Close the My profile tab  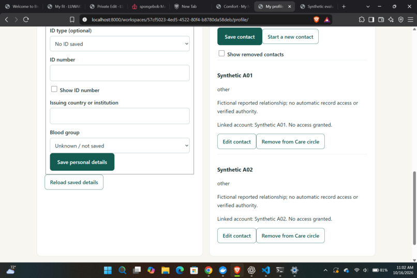(x=290, y=6)
